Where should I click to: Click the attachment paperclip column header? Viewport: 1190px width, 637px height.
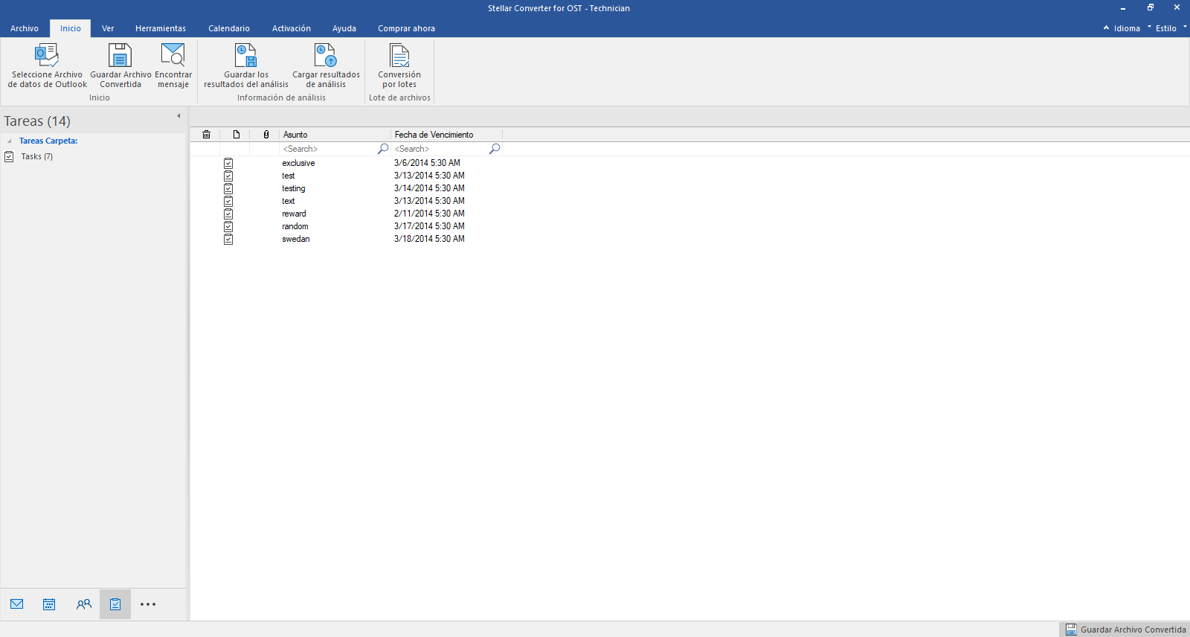[266, 135]
